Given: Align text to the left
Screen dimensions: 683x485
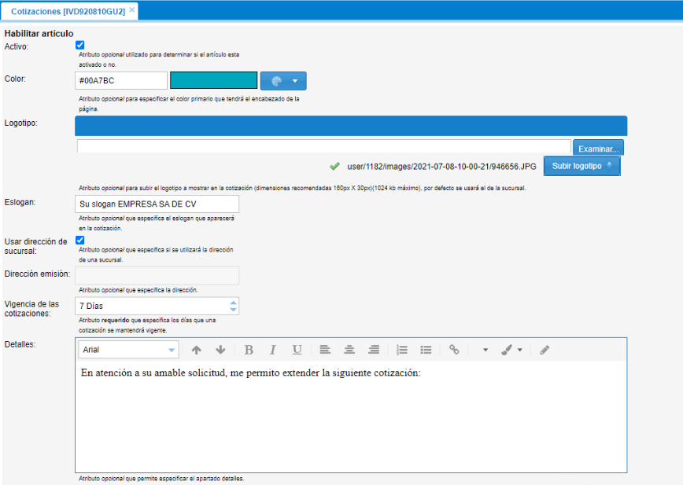Looking at the screenshot, I should (x=325, y=350).
